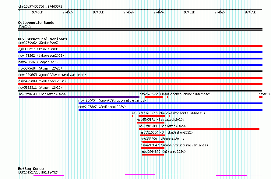This screenshot has width=271, height=179.
Task: Click the 97457k ruler tick label
Action: click(x=68, y=12)
